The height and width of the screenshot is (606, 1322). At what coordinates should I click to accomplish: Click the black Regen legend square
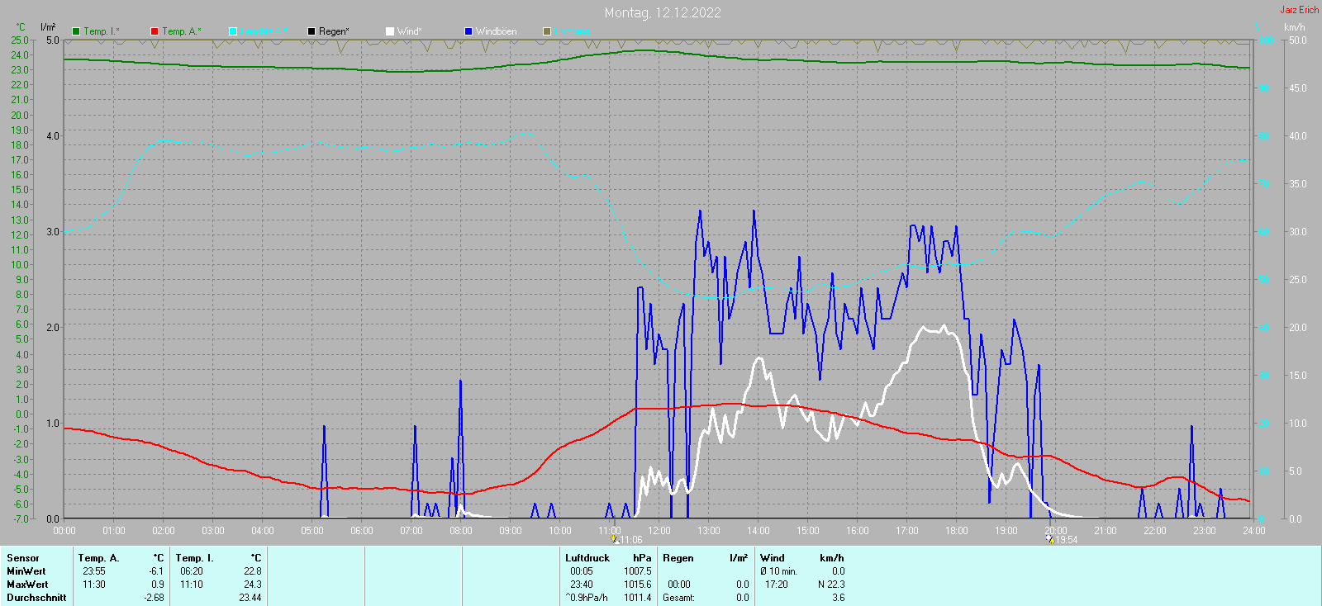[x=311, y=31]
